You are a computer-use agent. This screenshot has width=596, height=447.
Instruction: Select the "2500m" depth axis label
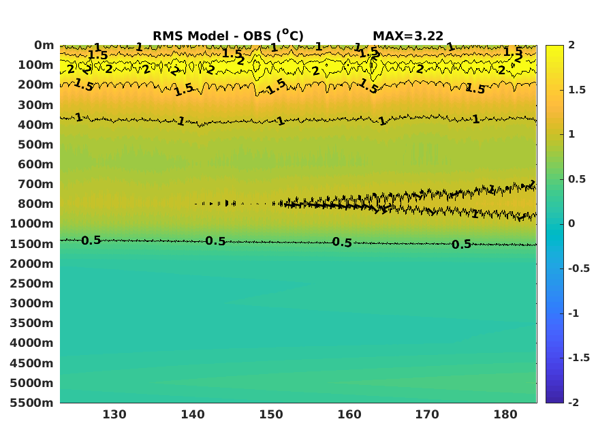[x=32, y=283]
